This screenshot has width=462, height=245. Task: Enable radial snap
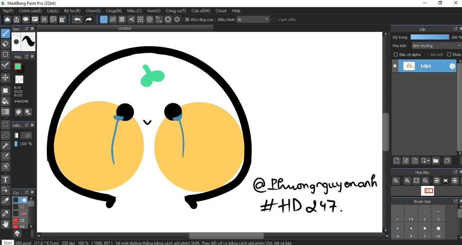(x=140, y=20)
